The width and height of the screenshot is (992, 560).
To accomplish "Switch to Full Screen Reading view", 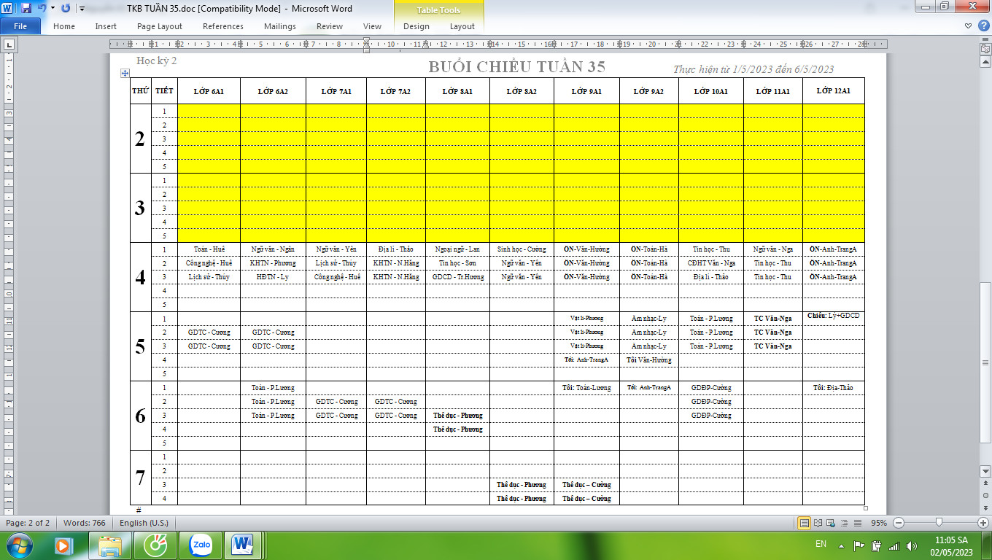I will pyautogui.click(x=818, y=523).
